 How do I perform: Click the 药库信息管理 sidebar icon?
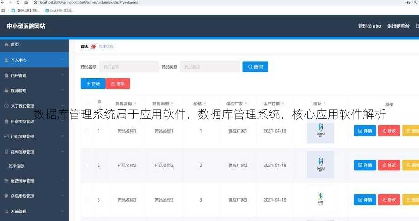point(6,152)
